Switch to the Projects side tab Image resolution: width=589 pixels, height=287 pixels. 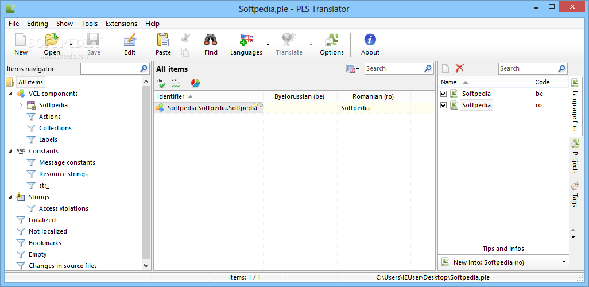tap(575, 157)
